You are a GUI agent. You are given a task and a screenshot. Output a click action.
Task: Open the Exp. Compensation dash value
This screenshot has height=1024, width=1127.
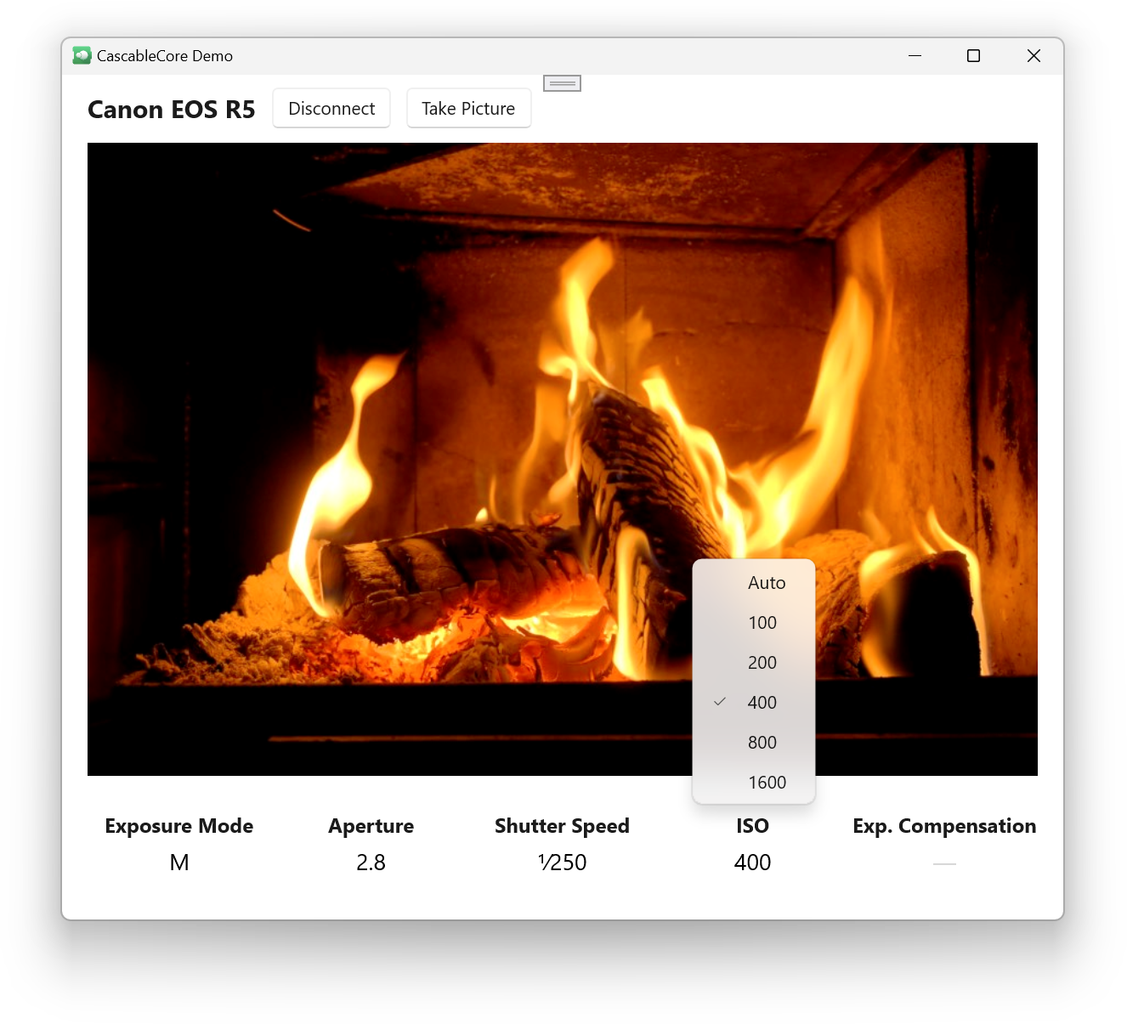[944, 863]
